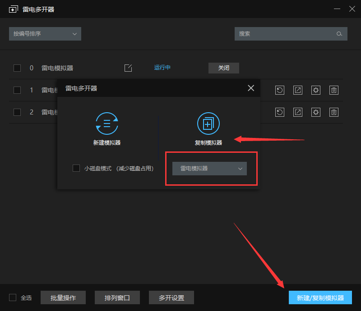
Task: Click the 批量操作 batch operations button
Action: pos(63,298)
